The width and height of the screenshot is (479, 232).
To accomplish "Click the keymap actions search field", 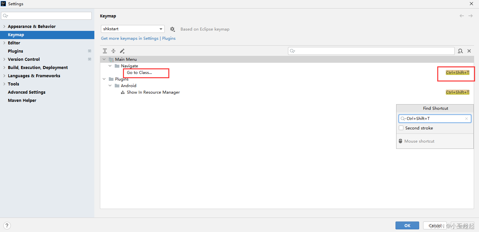I will point(371,51).
